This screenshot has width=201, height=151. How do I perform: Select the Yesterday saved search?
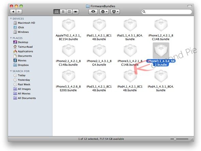22,80
